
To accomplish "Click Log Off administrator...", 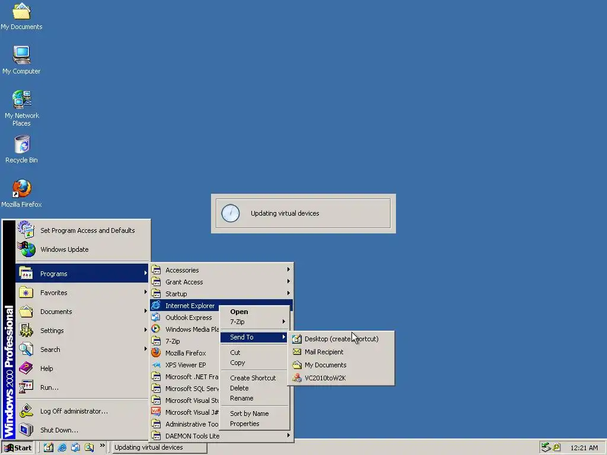I will 83,411.
